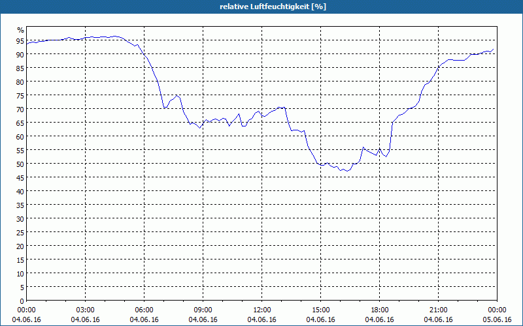The height and width of the screenshot is (326, 523).
Task: Click the 0 value at axis origin
Action: 22,301
